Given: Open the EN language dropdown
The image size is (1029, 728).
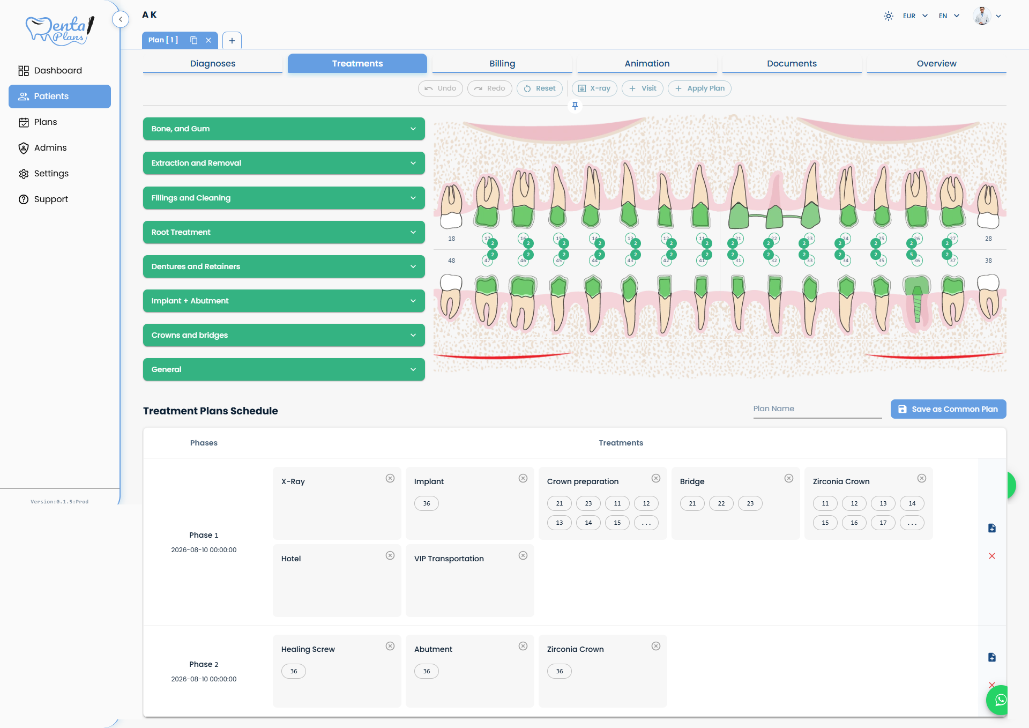Looking at the screenshot, I should coord(949,16).
